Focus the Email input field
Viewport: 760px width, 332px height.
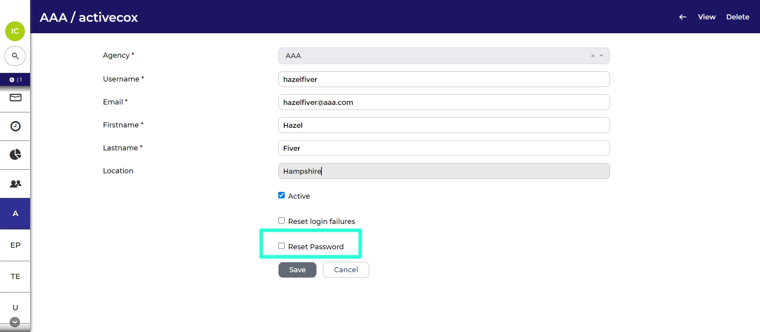click(x=444, y=102)
